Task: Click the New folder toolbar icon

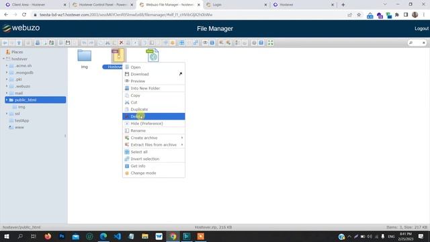Action: click(x=38, y=43)
